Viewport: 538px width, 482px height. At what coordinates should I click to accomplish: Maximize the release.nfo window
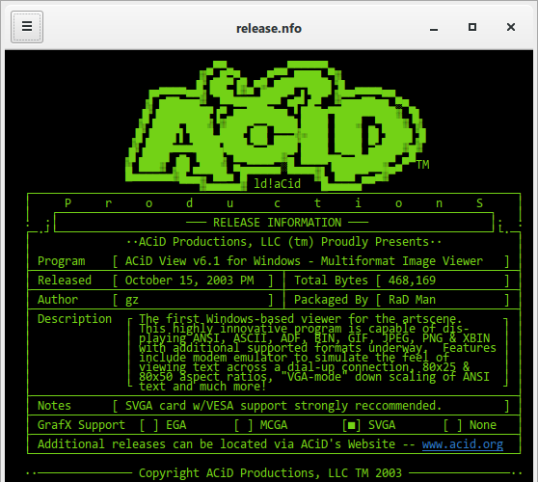coord(472,27)
